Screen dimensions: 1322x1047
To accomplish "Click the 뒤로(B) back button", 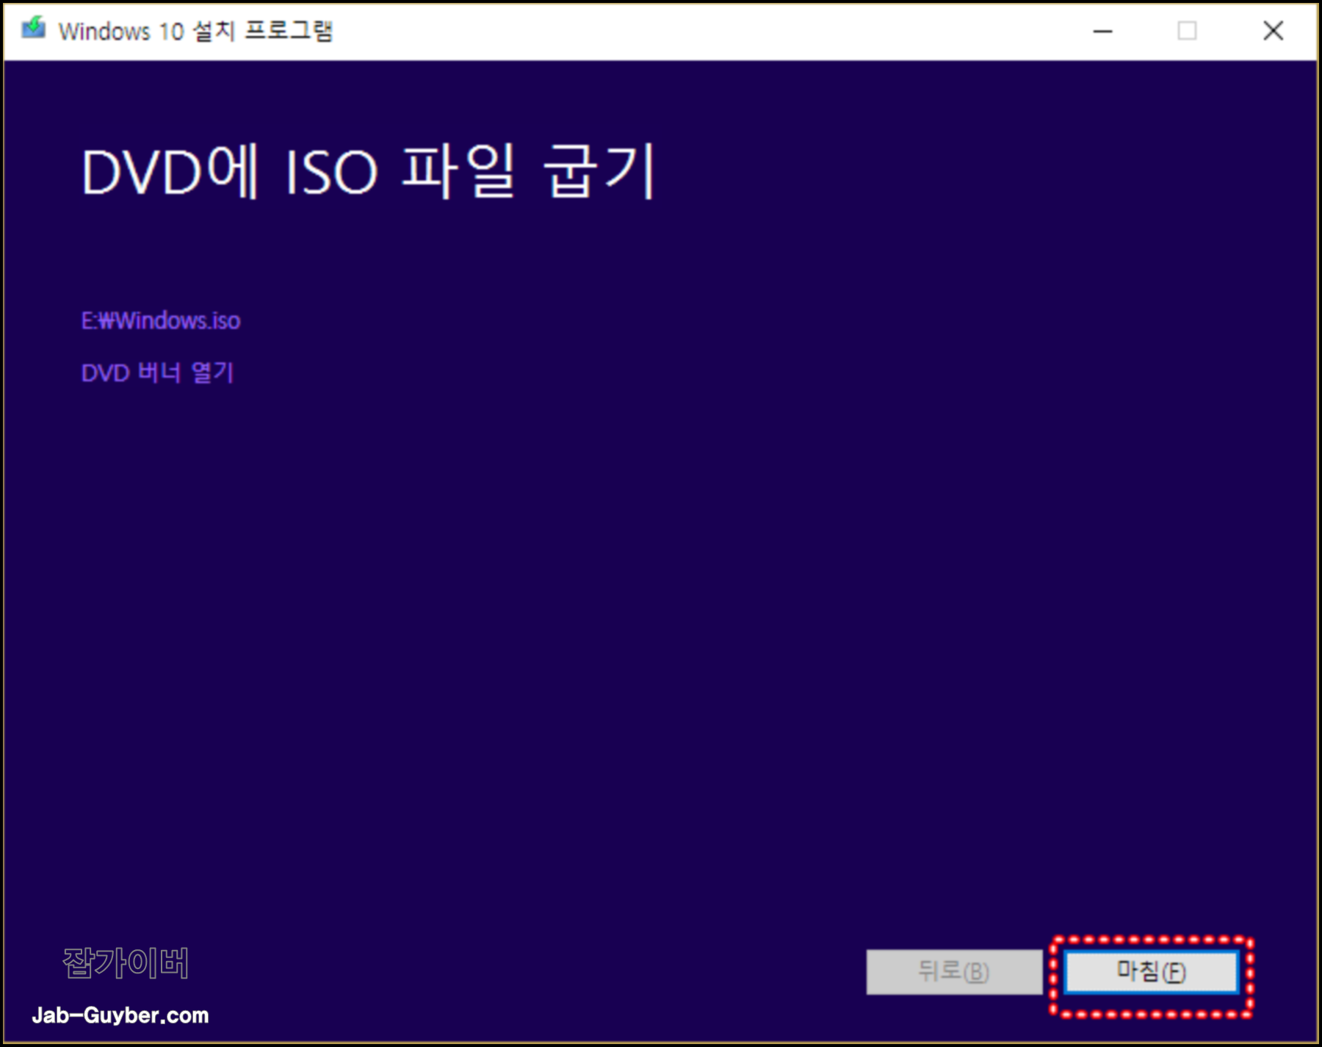I will point(954,971).
